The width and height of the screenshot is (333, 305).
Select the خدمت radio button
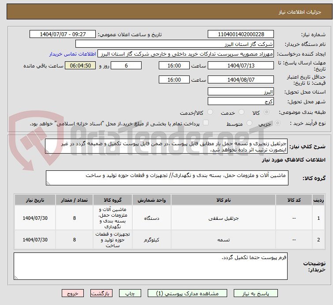coord(241,112)
